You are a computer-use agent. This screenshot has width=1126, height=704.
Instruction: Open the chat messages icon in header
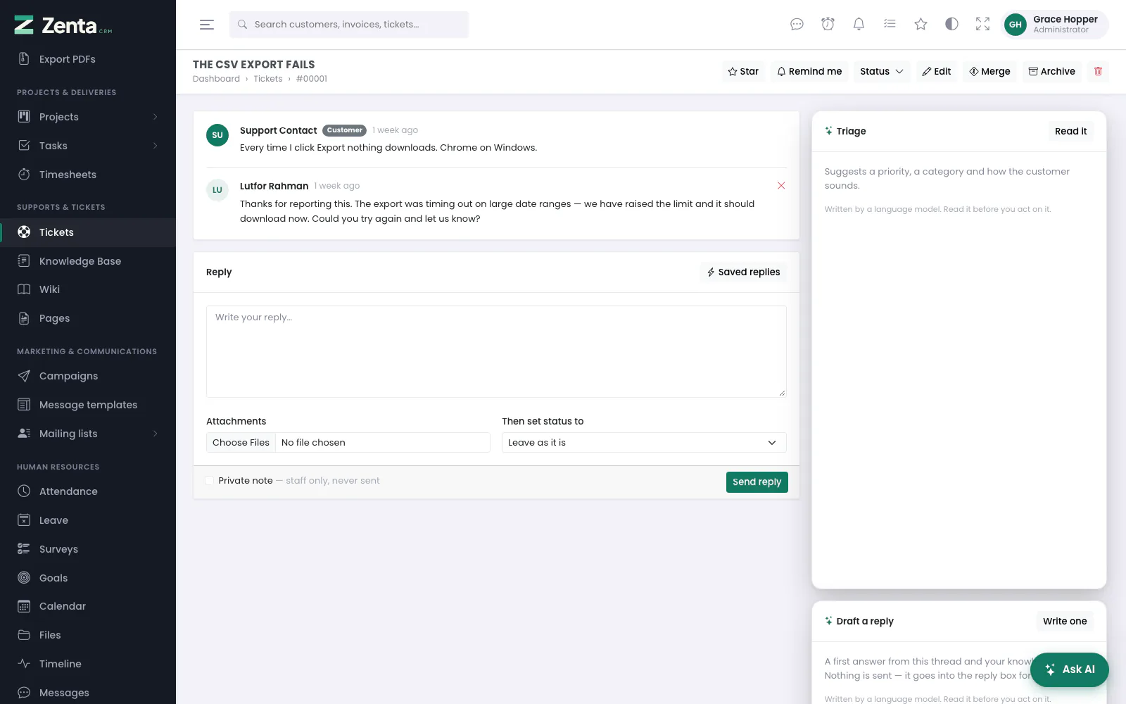[x=797, y=24]
